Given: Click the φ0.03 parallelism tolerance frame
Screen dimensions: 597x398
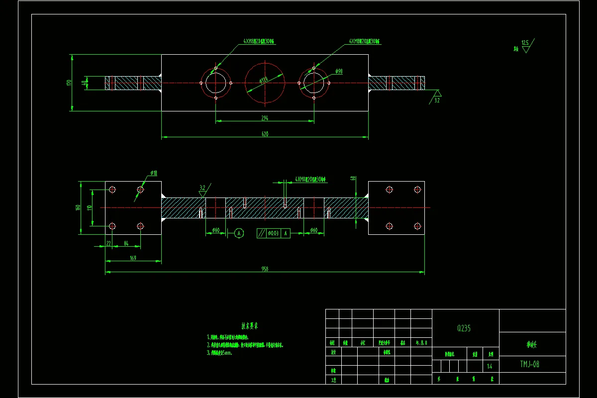Looking at the screenshot, I should coord(274,233).
